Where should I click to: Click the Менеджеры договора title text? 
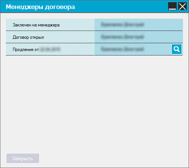coord(40,7)
